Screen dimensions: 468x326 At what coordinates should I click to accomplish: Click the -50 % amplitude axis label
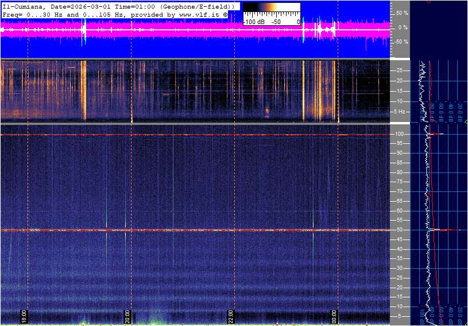[400, 41]
